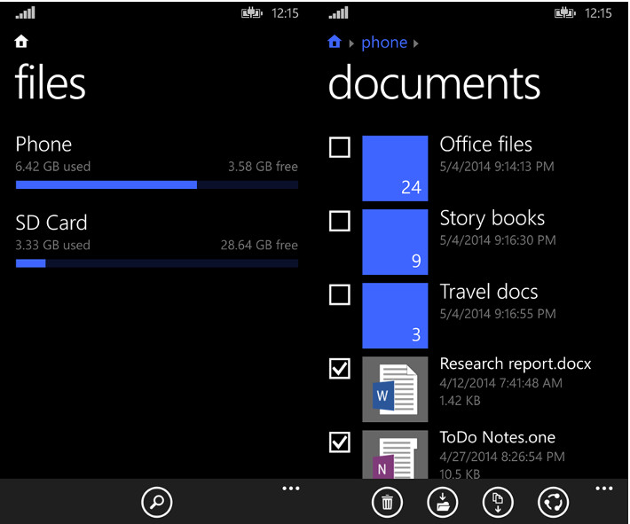The height and width of the screenshot is (524, 630).
Task: Go to phone in breadcrumb path
Action: pos(384,43)
